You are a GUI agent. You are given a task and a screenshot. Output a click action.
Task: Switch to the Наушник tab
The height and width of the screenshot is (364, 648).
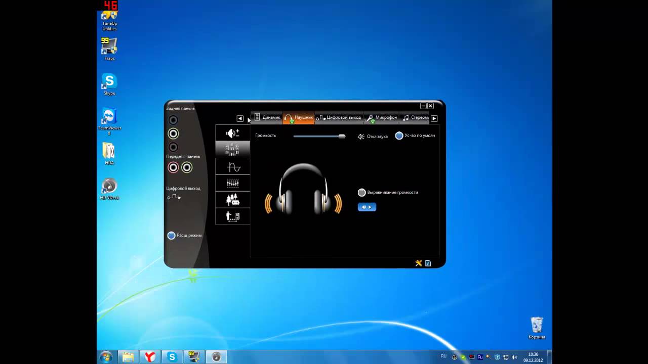coord(299,117)
